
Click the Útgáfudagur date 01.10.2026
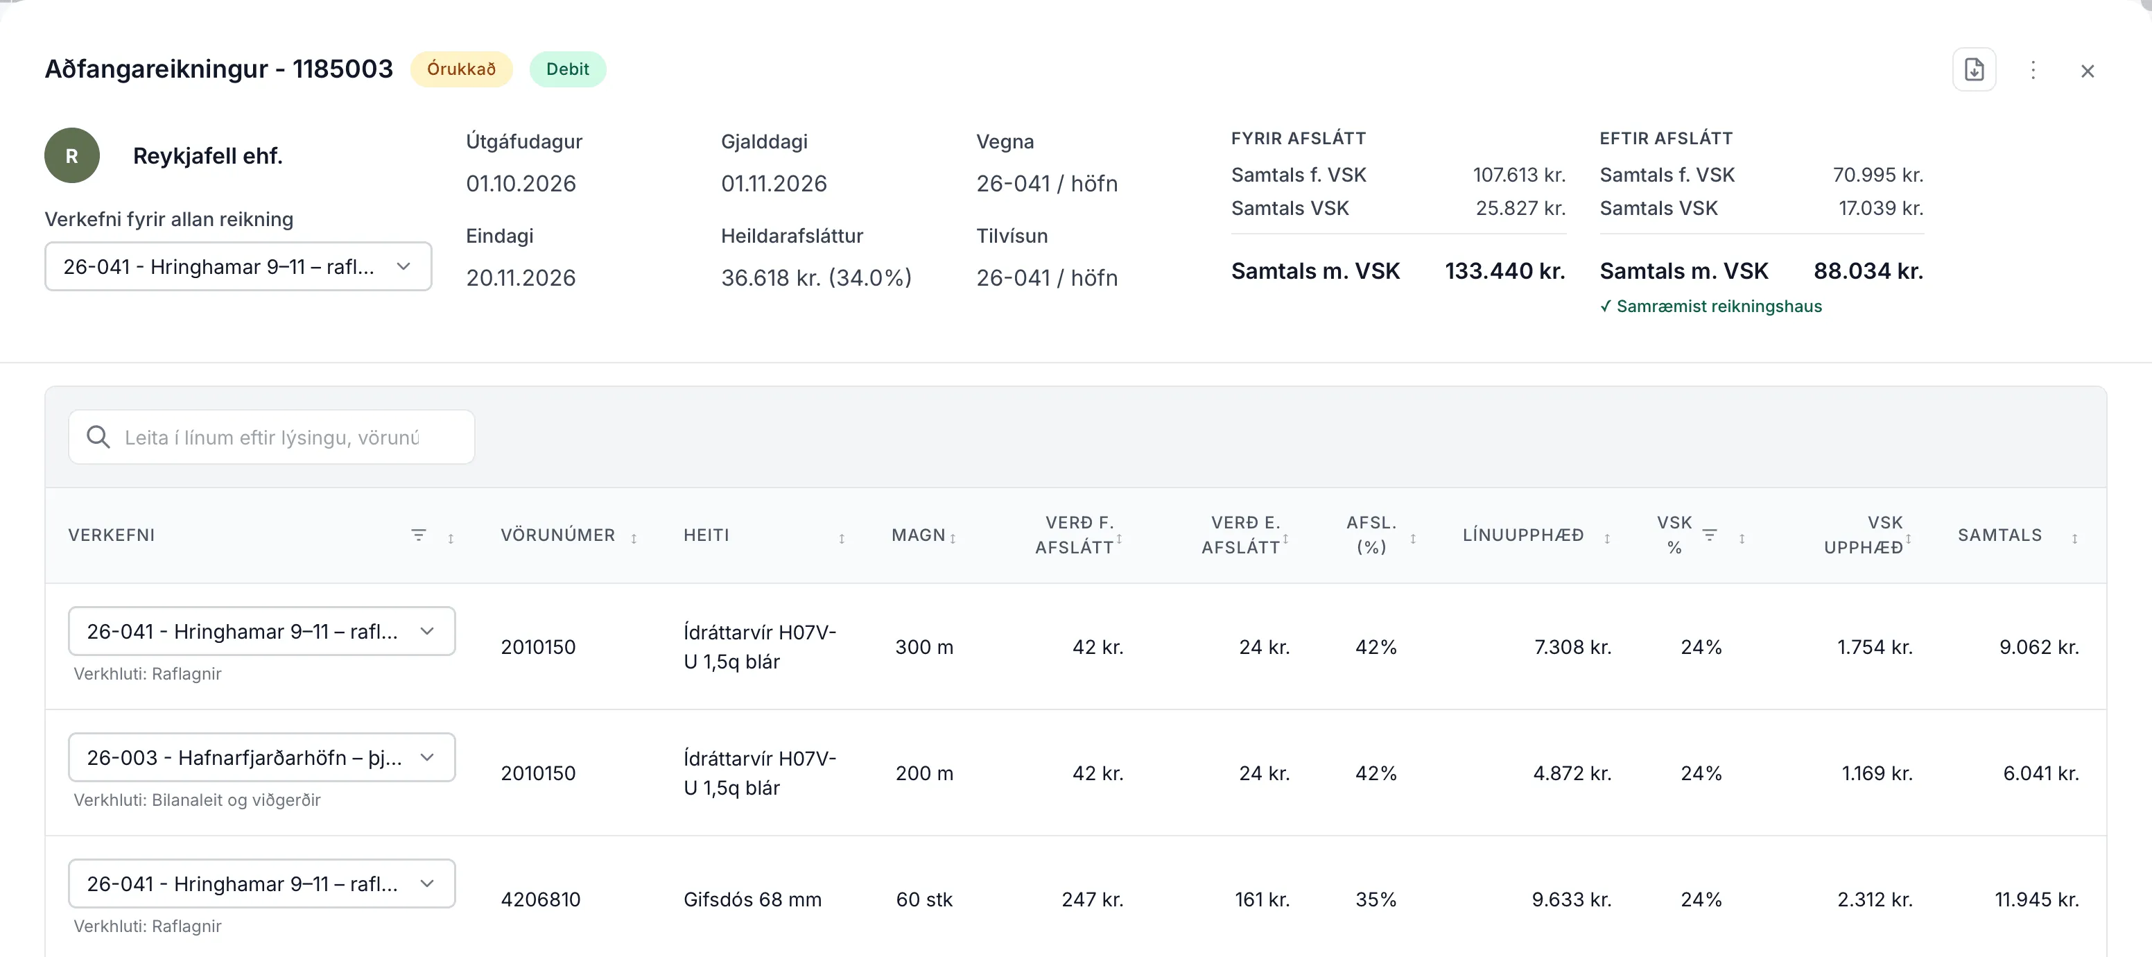[x=521, y=183]
